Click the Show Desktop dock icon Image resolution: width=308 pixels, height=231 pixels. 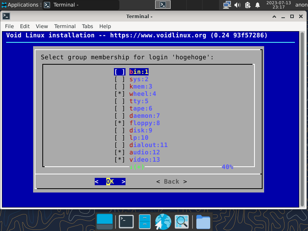point(105,222)
